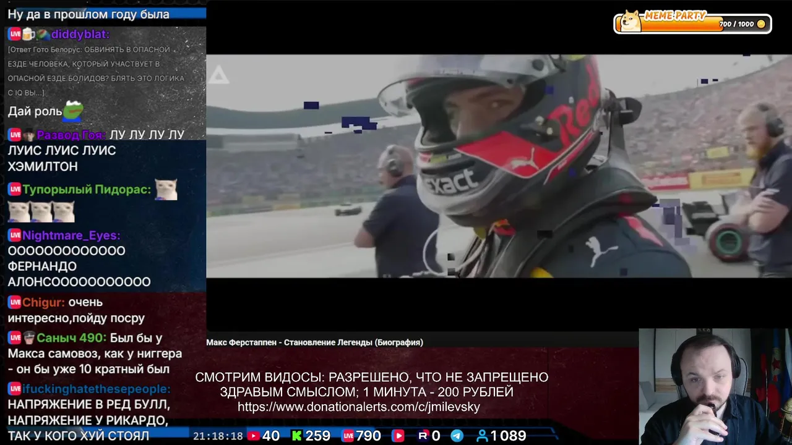Click the LIVE badge next to Nightmare_Eyes
The width and height of the screenshot is (792, 445).
click(14, 235)
